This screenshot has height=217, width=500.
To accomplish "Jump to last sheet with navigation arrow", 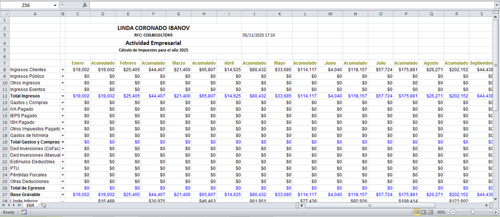I will point(20,205).
